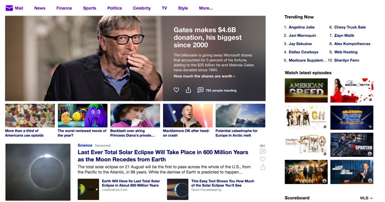385x202 pixels.
Task: Click How much the shares are worth
Action: pyautogui.click(x=204, y=76)
